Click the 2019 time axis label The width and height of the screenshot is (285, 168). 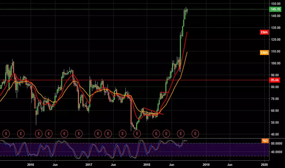click(x=206, y=165)
